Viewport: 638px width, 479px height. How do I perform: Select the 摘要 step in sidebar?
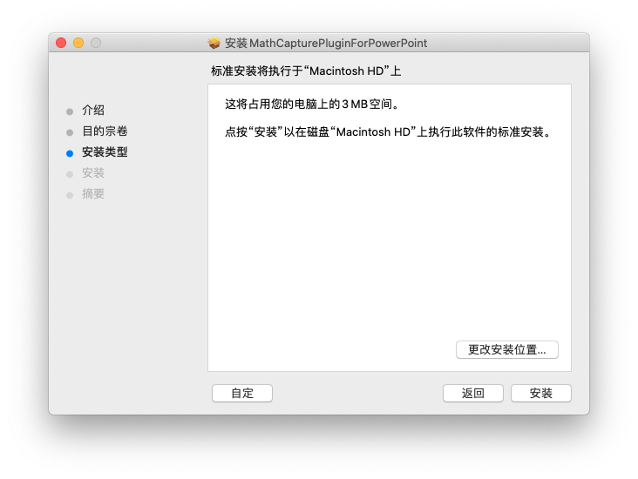93,194
